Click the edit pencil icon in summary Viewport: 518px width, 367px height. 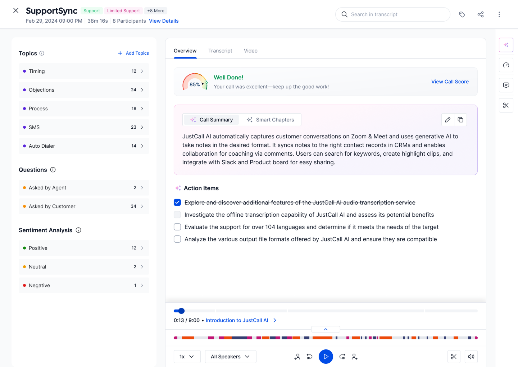click(447, 120)
